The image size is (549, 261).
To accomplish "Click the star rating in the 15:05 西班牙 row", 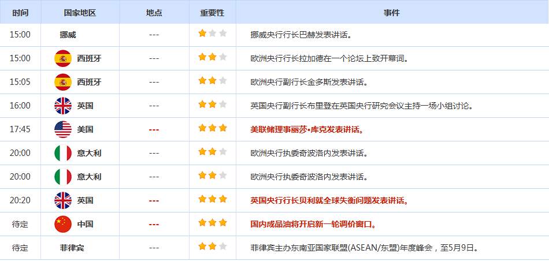I will pos(213,80).
